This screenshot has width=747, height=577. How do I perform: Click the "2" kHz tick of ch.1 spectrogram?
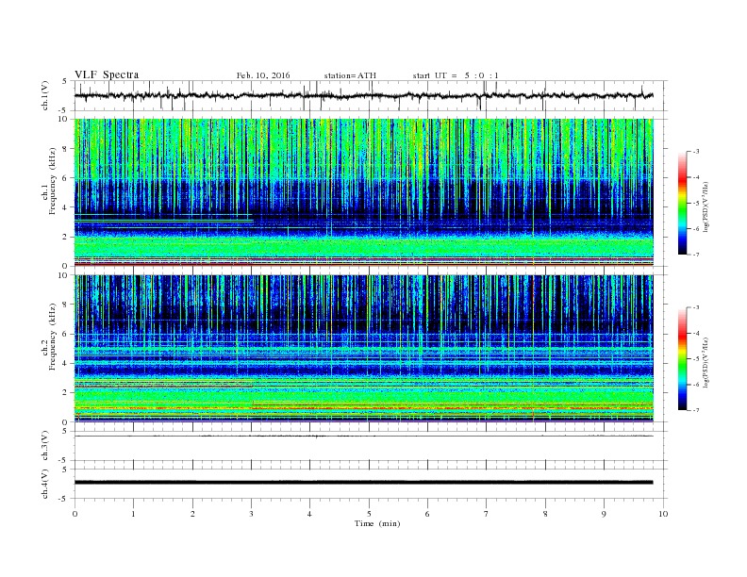65,237
